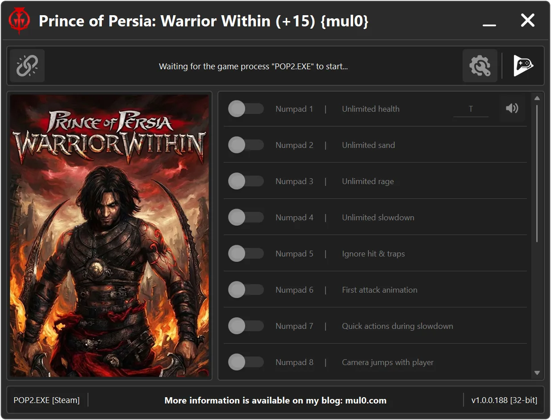Click the POP2.EXE [Steam] status label

[47, 400]
